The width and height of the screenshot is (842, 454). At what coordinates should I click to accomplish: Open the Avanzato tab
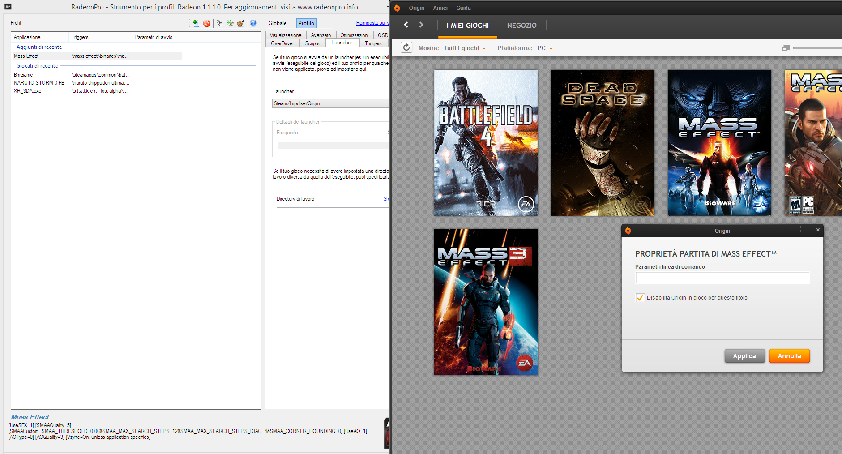(x=321, y=35)
